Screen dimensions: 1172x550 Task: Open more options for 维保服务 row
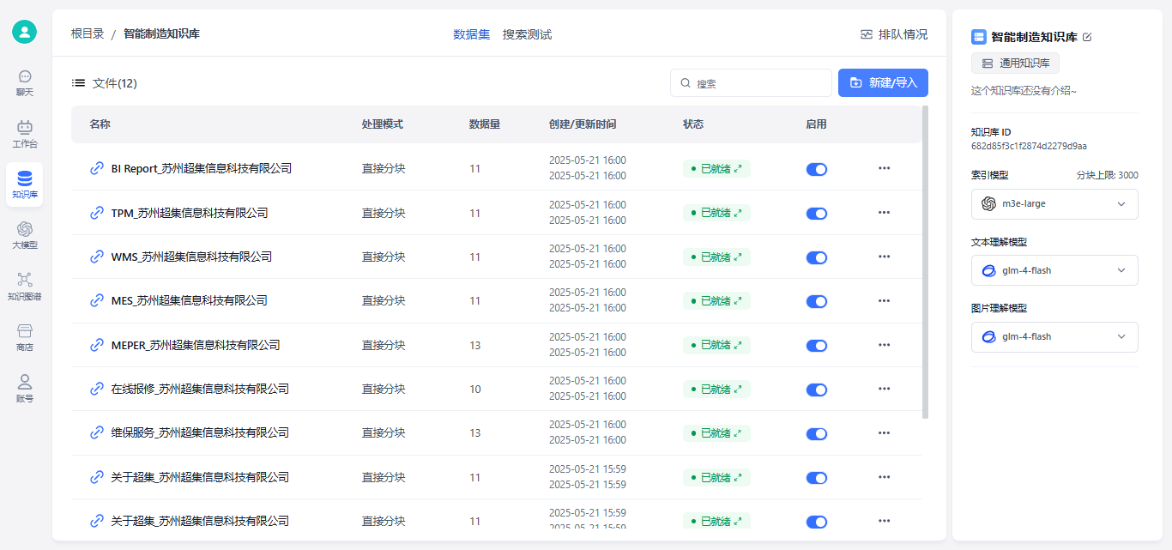tap(884, 432)
